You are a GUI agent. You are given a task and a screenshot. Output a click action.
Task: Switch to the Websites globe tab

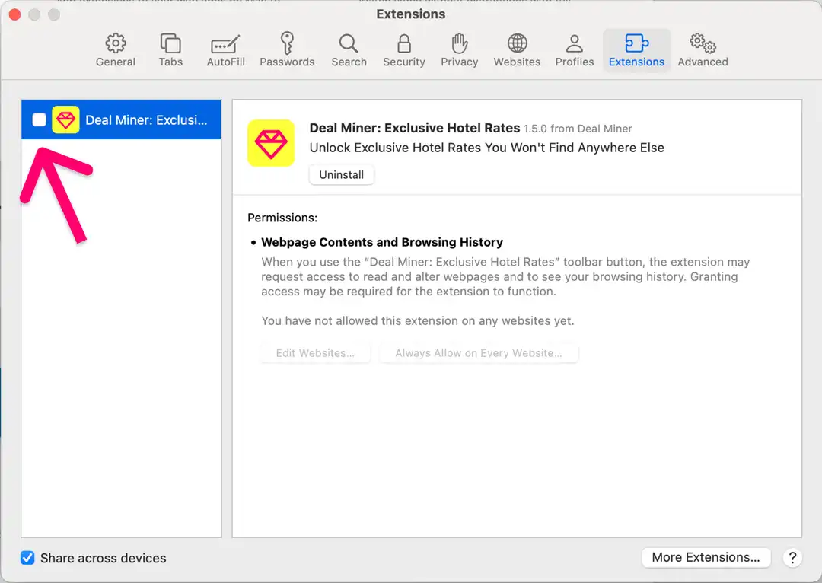click(x=517, y=51)
